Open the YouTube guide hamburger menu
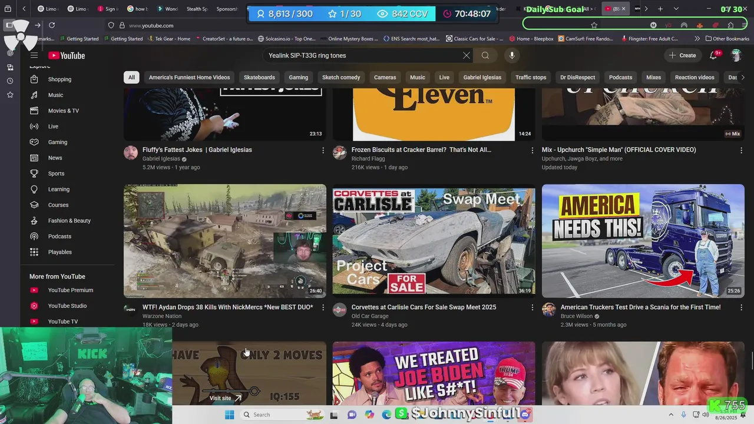Image resolution: width=754 pixels, height=424 pixels. (34, 55)
